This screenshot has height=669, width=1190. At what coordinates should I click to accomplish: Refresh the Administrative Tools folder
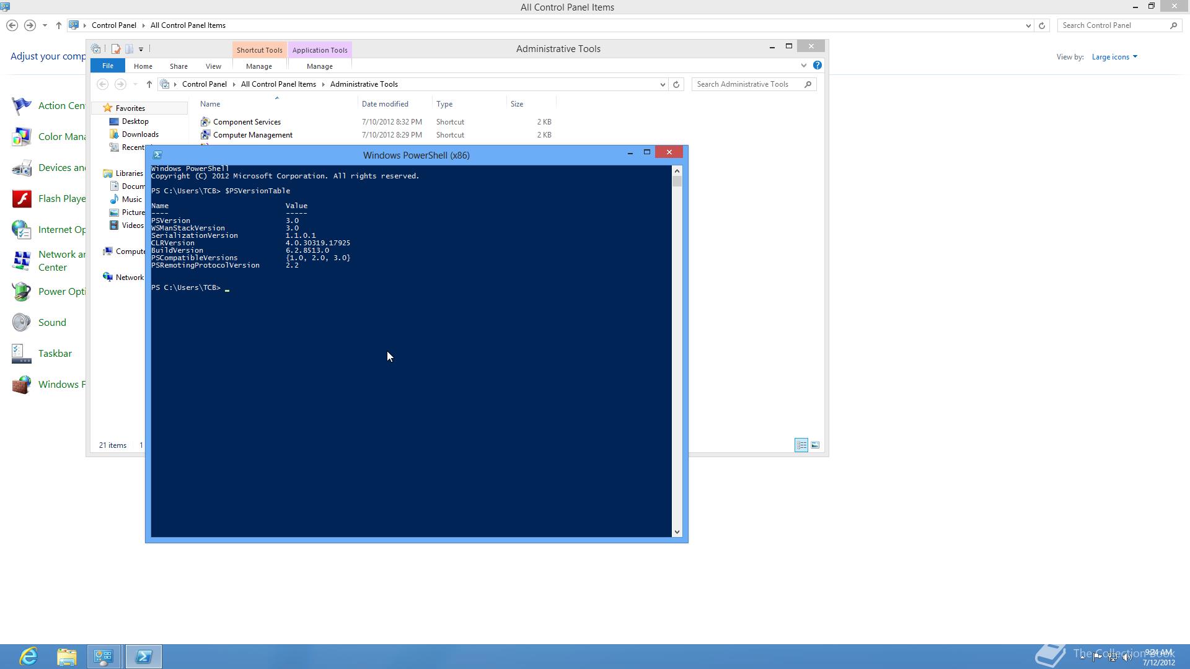676,84
